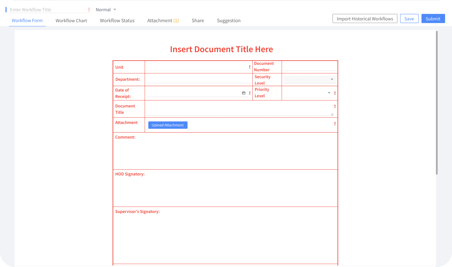This screenshot has height=267, width=452.
Task: Click the required indicator beside the workflow title input
Action: point(89,10)
